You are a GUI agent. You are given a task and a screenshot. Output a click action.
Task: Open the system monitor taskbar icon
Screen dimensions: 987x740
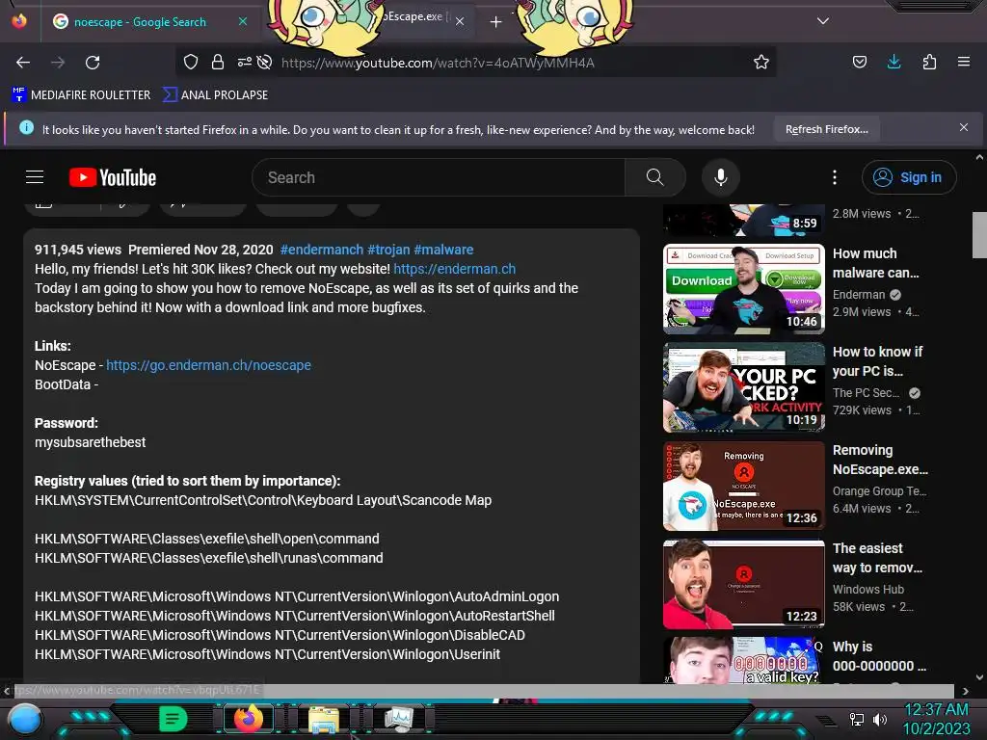click(x=398, y=719)
